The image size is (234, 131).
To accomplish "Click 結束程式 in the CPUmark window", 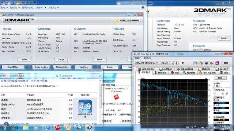I will (126, 121).
